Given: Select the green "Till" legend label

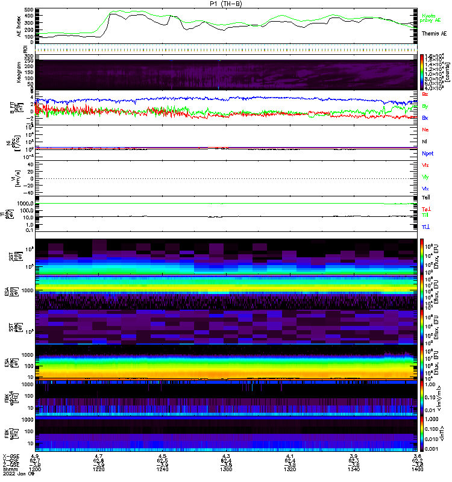Looking at the screenshot, I should 425,215.
